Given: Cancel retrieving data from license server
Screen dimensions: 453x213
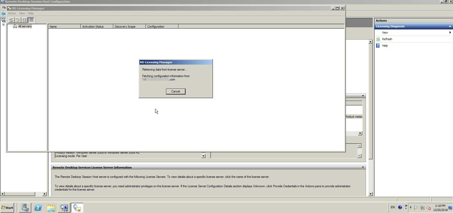Looking at the screenshot, I should (x=175, y=91).
